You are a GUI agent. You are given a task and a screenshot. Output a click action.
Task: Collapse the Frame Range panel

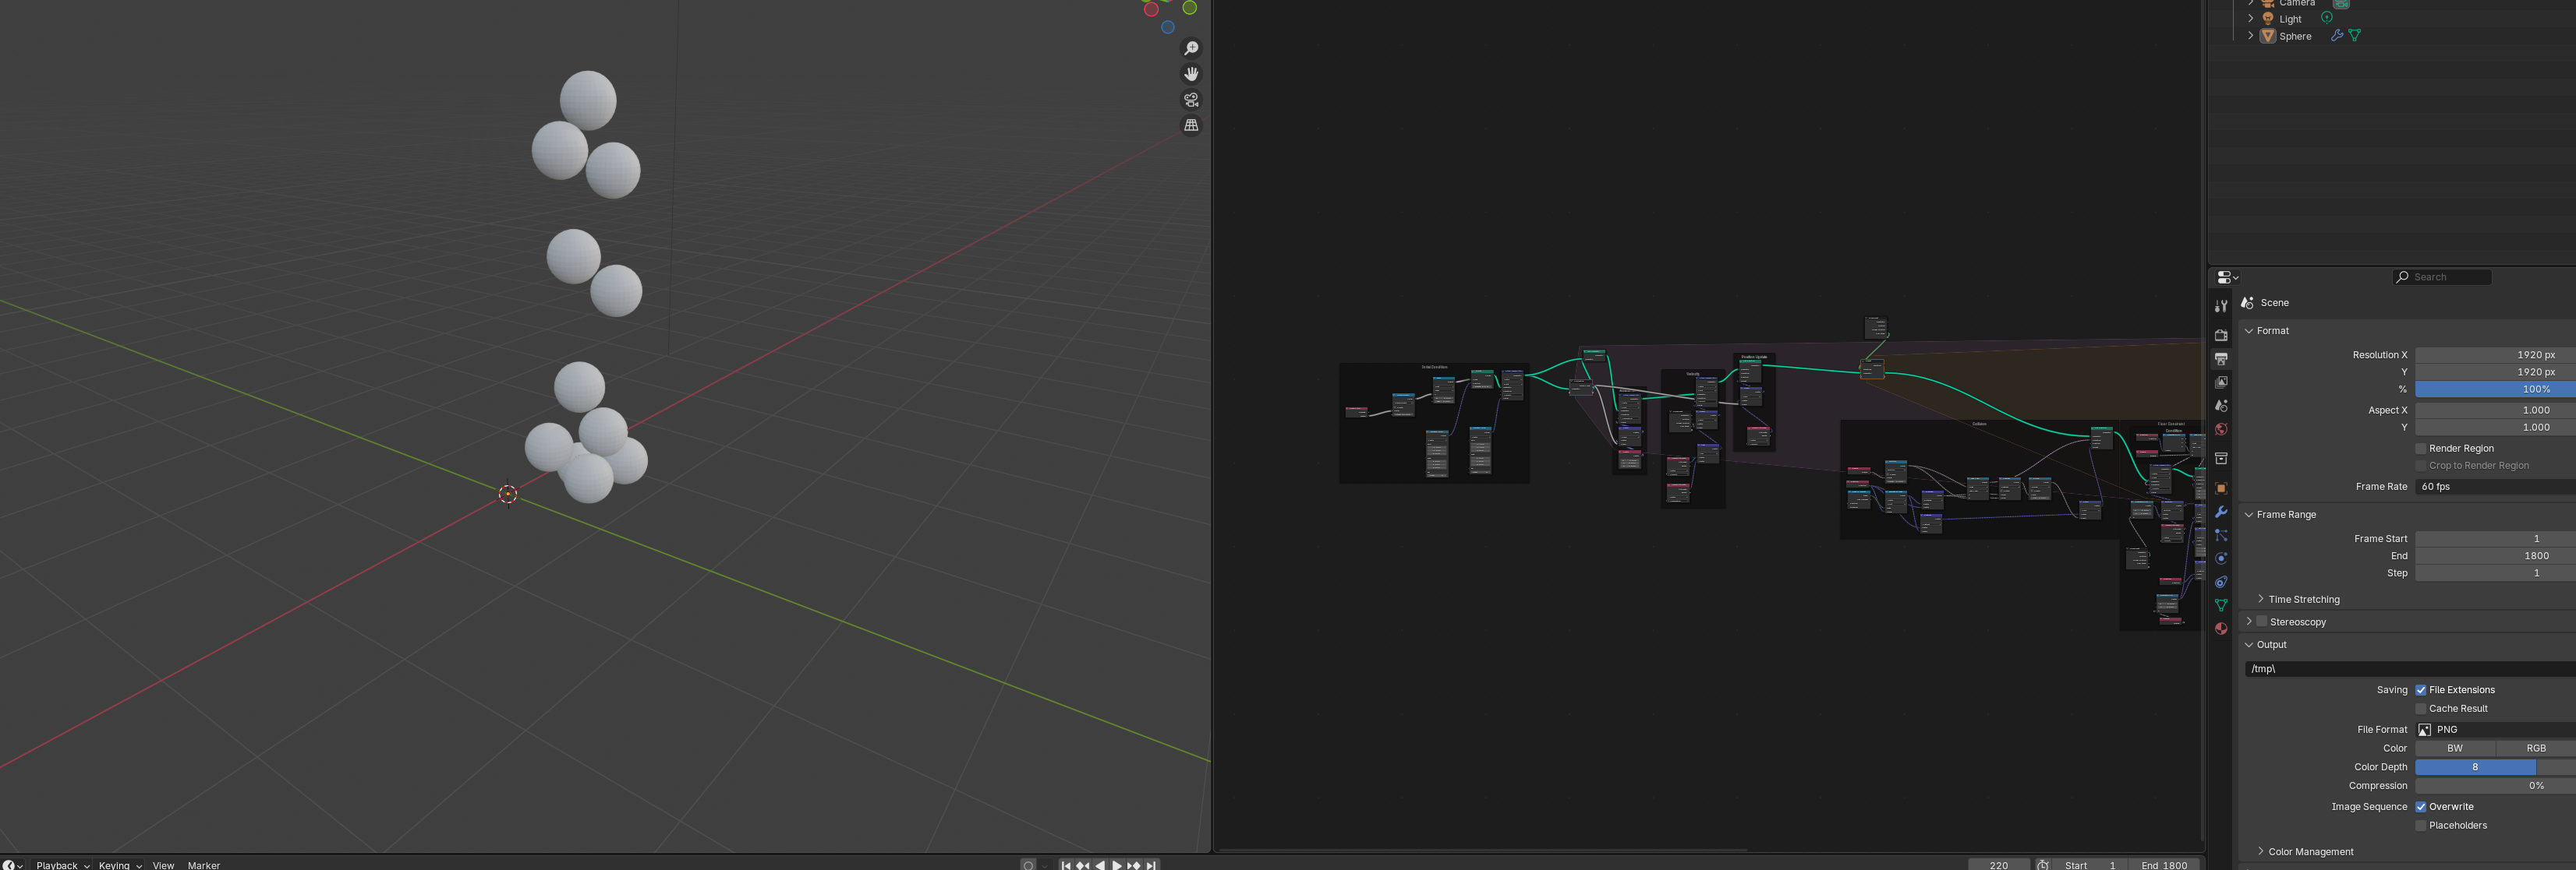pos(2249,514)
